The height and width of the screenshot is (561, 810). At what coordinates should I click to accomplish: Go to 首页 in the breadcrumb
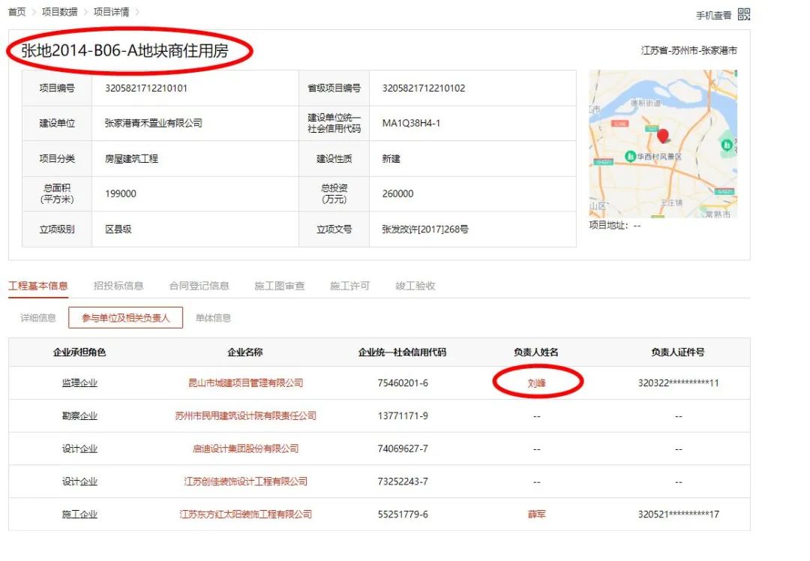pos(16,12)
